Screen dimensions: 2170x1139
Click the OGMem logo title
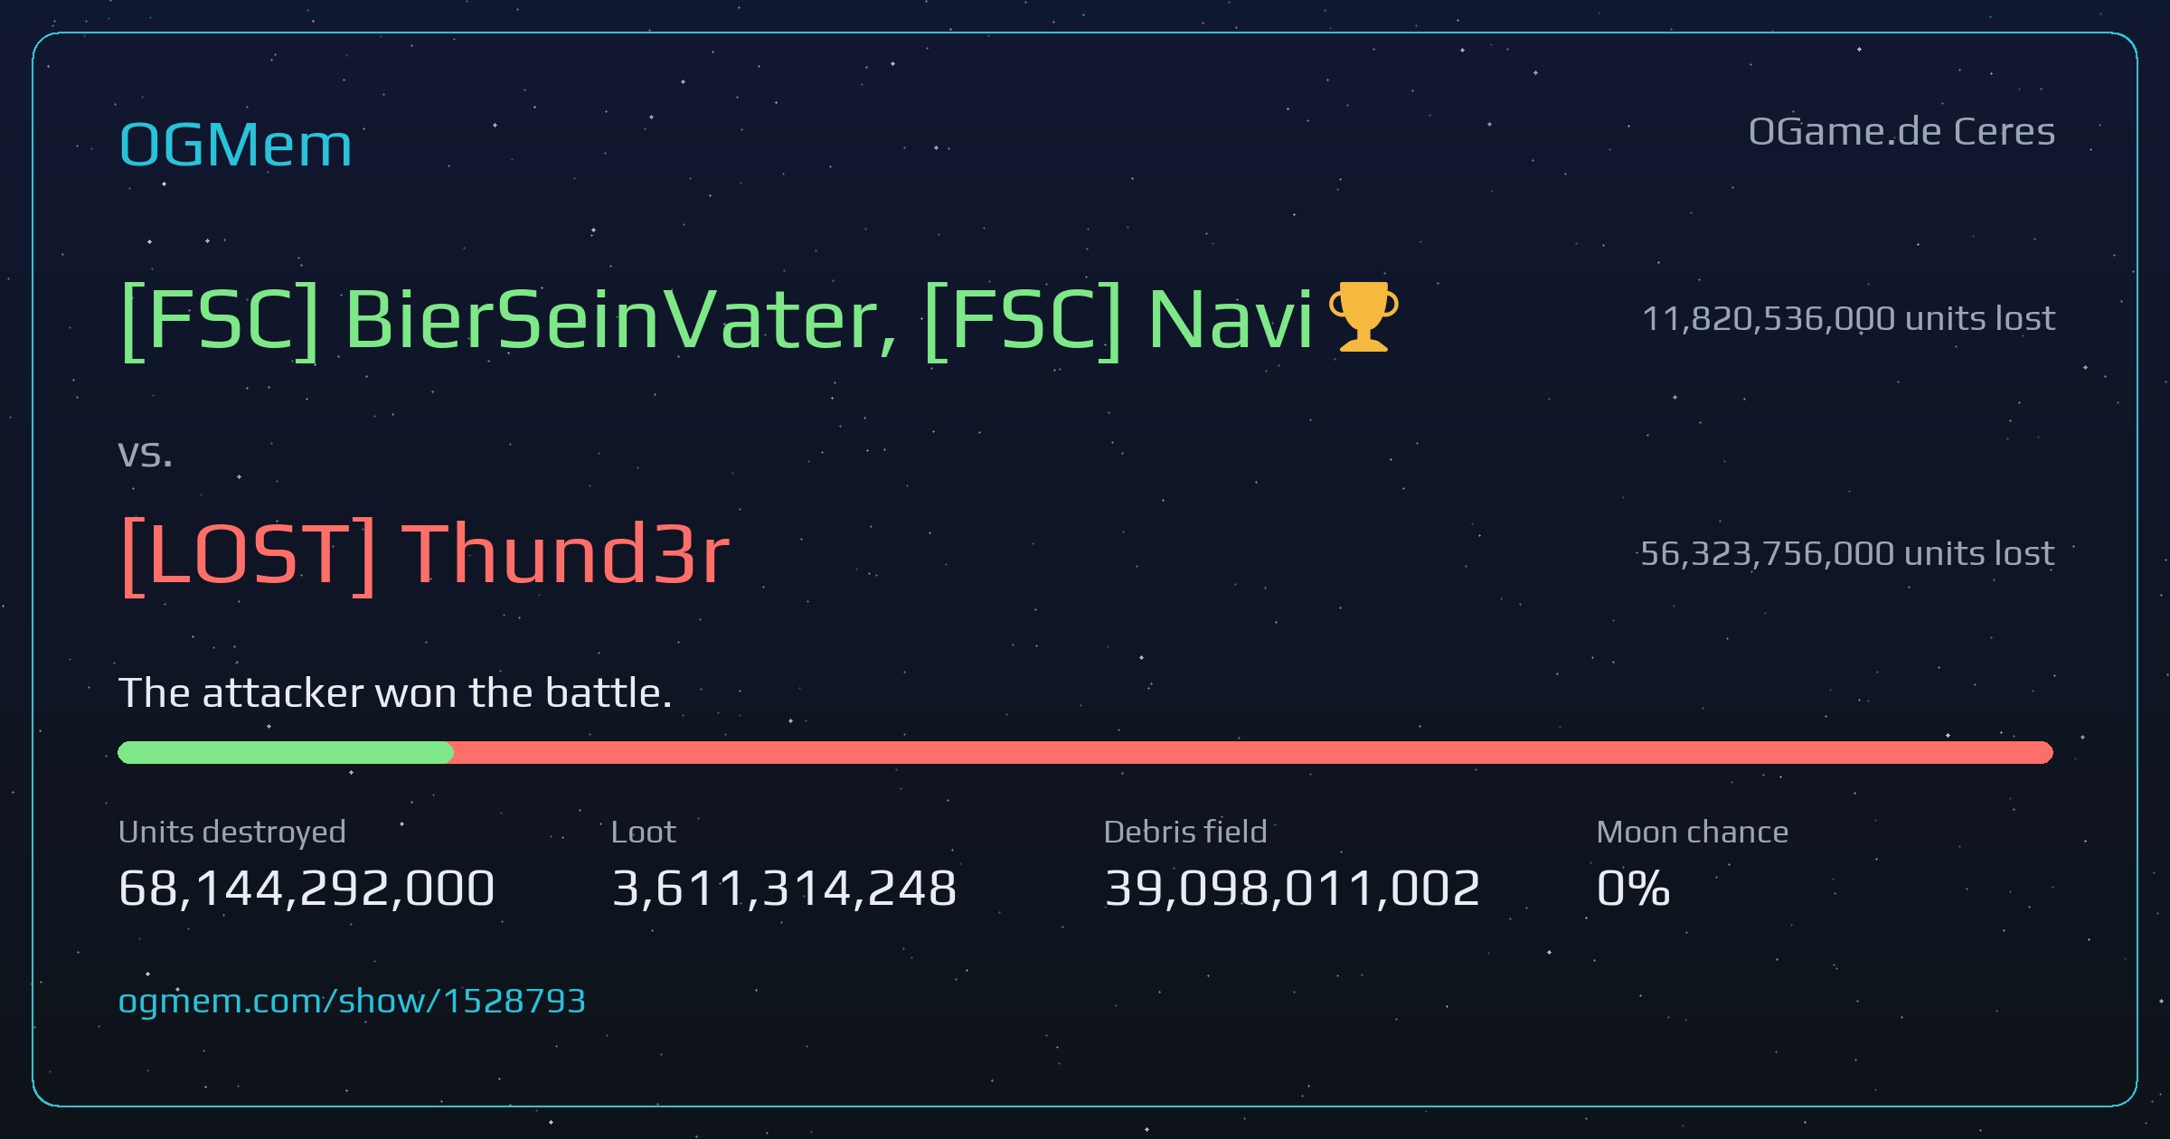[x=235, y=145]
